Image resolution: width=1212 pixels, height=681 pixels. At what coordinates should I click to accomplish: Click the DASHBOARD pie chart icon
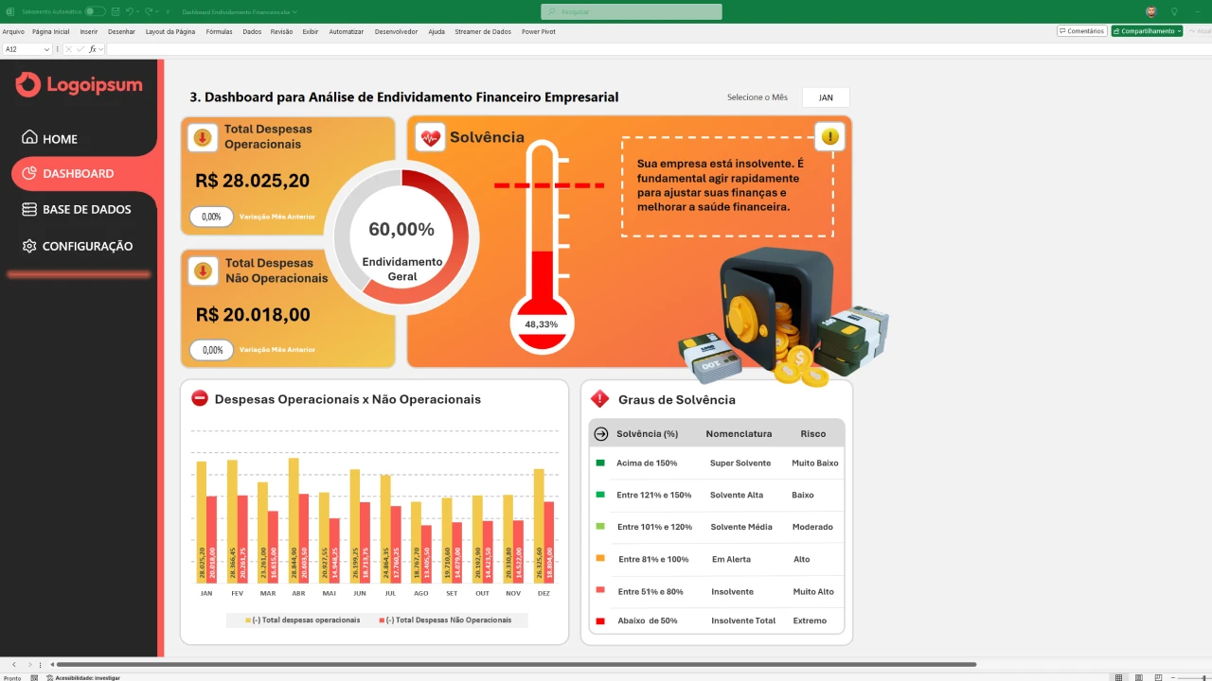[29, 173]
